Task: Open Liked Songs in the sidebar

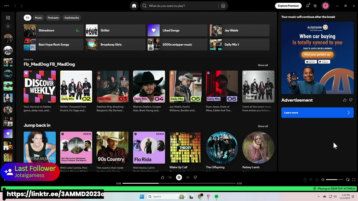Action: tap(8, 134)
